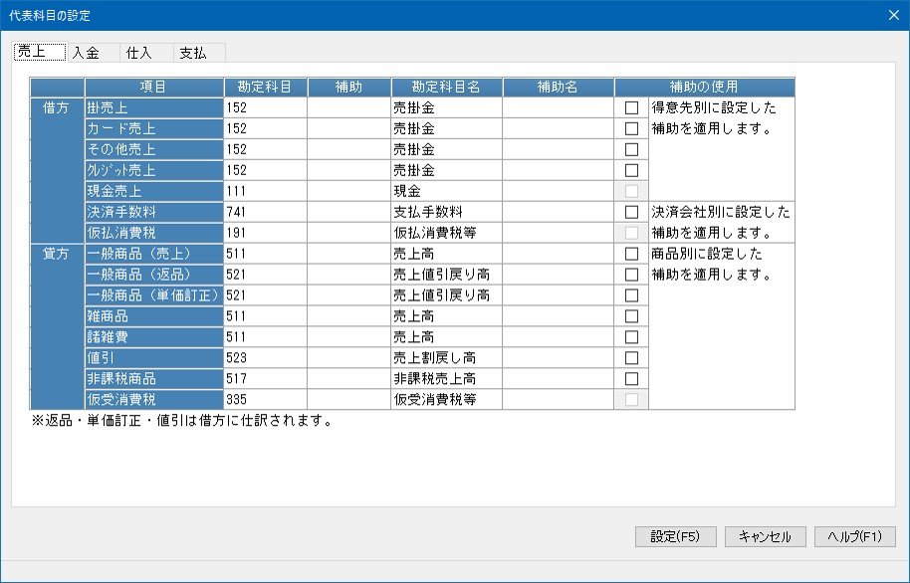Viewport: 910px width, 583px height.
Task: Click the キャンセル button
Action: click(x=765, y=536)
